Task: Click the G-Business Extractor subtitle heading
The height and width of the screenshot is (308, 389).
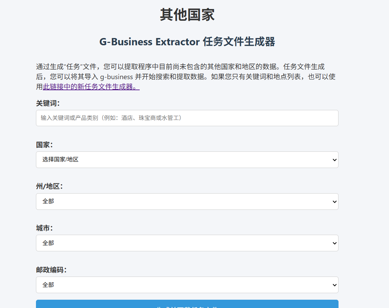Action: coord(187,42)
